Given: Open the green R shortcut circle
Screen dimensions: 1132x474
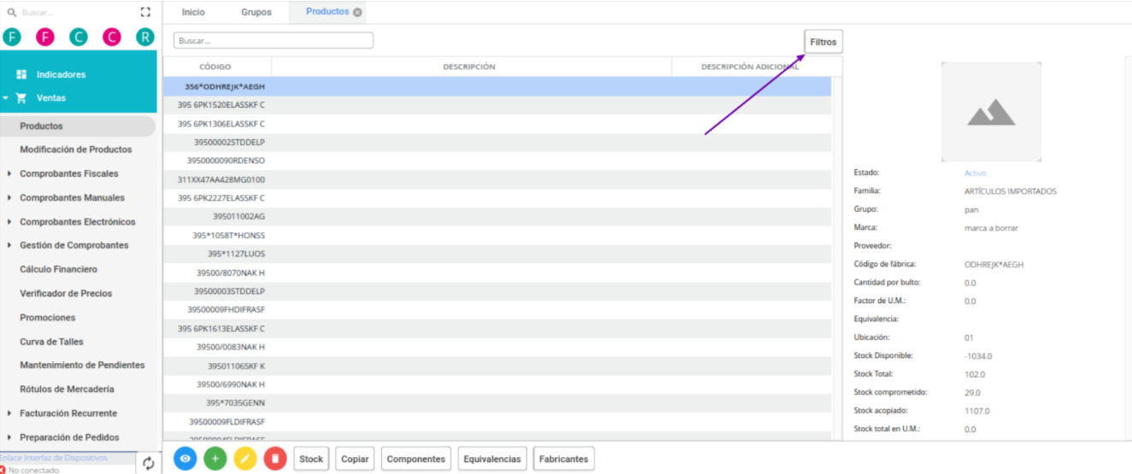Looking at the screenshot, I should pos(145,37).
